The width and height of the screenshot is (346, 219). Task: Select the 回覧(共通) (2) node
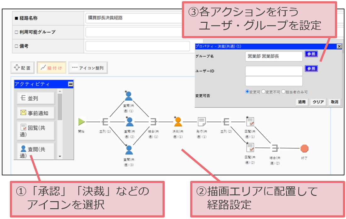[x=250, y=147]
